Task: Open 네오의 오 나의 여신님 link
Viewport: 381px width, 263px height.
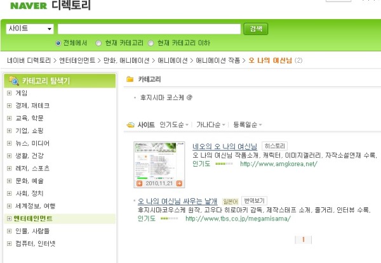Action: click(x=225, y=146)
